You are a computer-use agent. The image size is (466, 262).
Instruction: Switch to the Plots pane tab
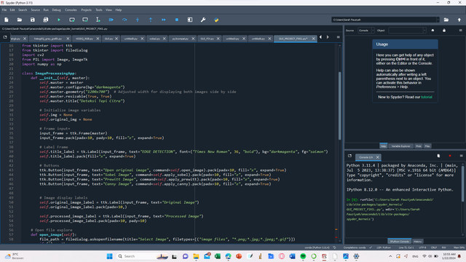pos(419,146)
